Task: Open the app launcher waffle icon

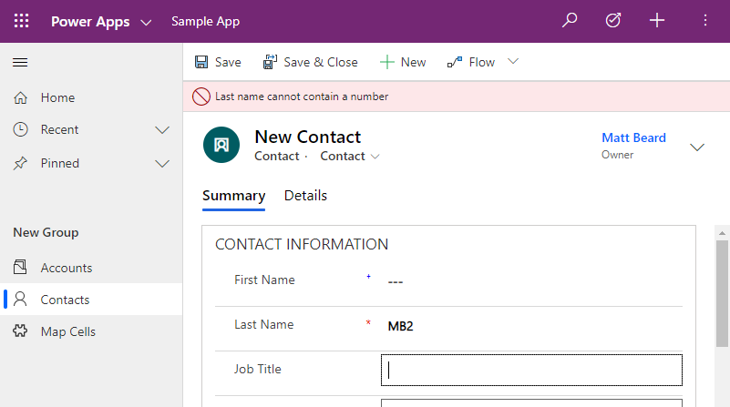Action: pyautogui.click(x=21, y=21)
